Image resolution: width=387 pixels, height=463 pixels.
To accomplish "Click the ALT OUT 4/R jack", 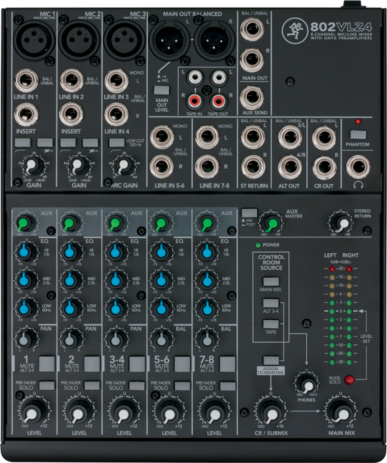I will (290, 166).
